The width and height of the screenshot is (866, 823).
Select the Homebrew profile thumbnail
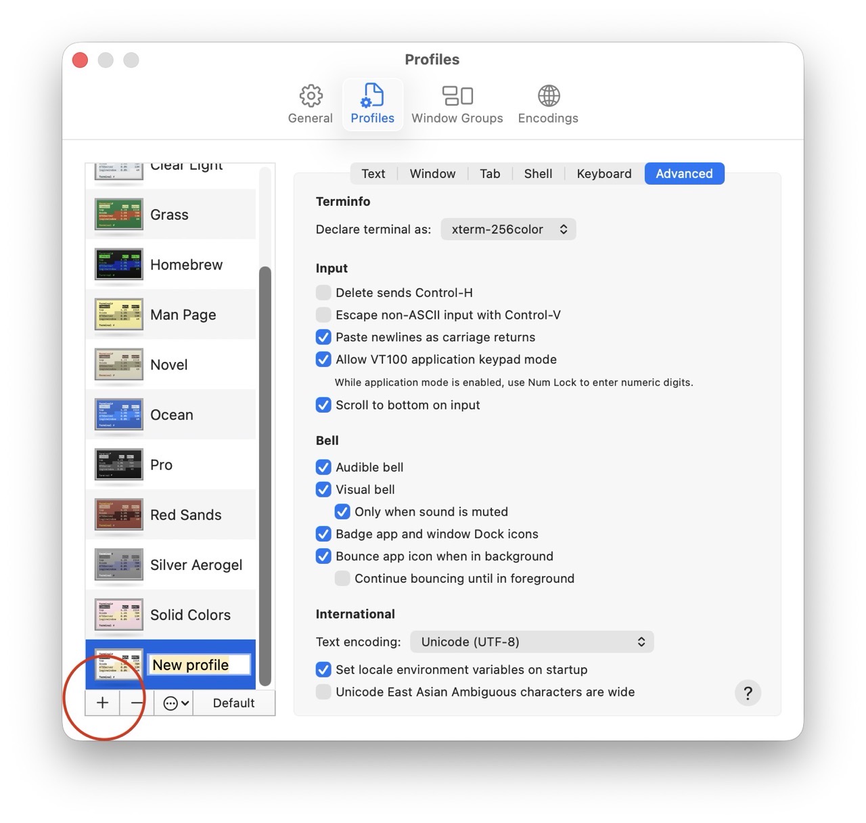119,265
